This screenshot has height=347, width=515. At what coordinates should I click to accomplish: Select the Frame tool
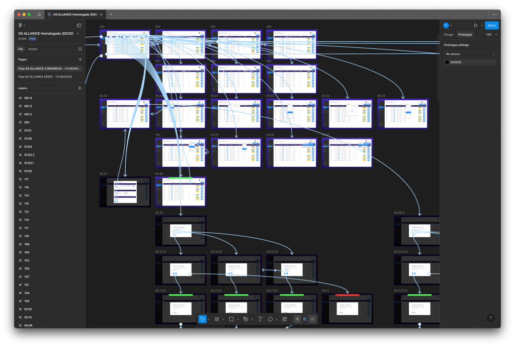217,319
